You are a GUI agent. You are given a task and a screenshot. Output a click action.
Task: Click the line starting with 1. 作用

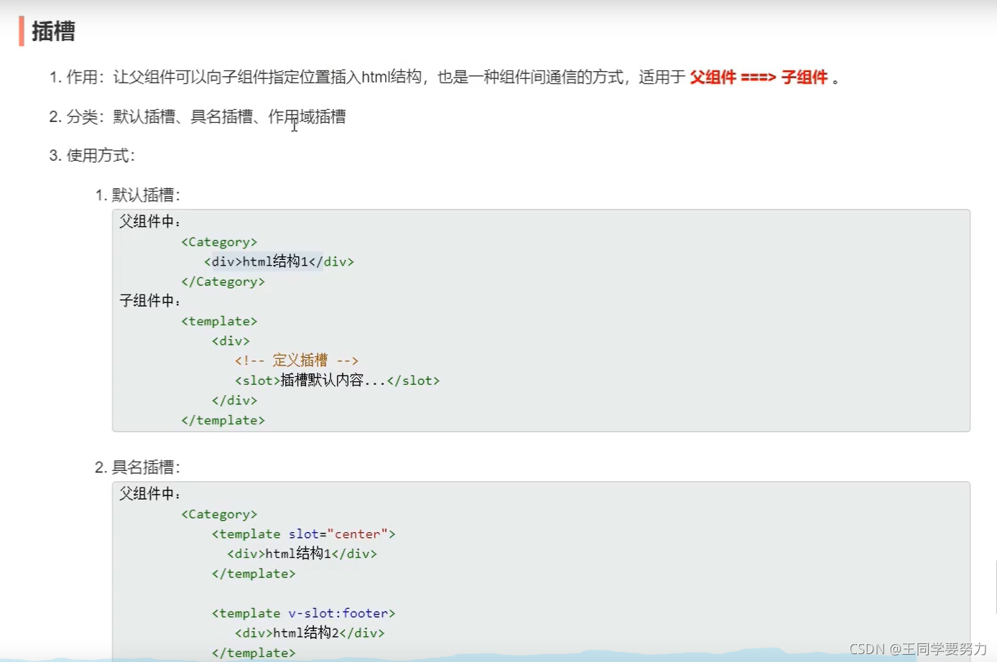(x=445, y=77)
